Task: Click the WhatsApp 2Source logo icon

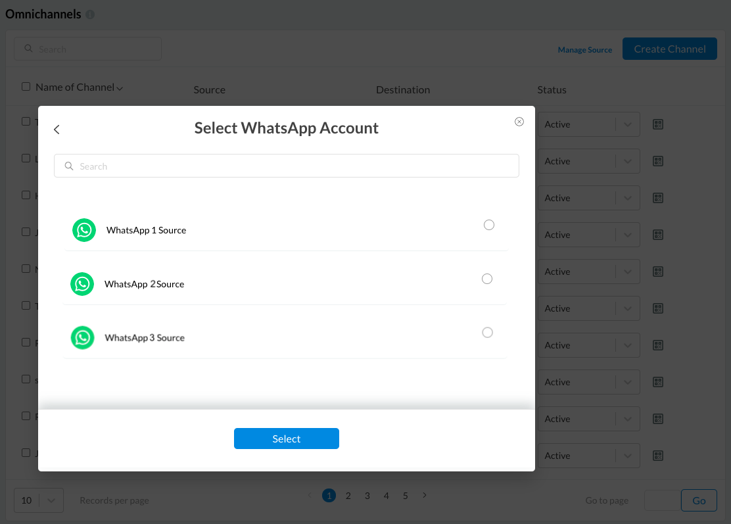Action: (x=82, y=284)
